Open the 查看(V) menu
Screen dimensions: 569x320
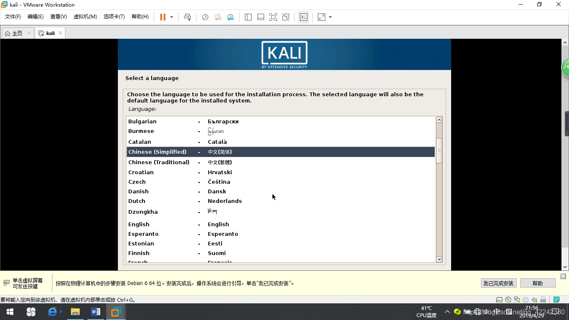(x=58, y=17)
